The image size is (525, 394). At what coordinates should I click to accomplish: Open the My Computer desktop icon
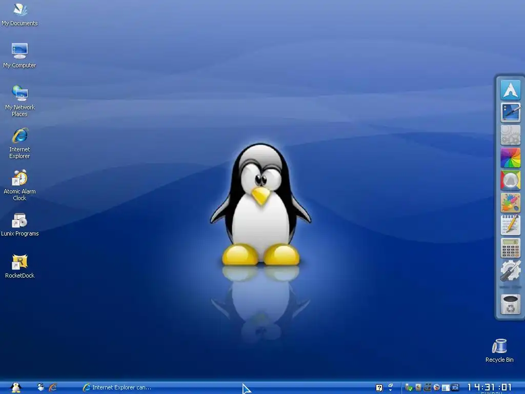[19, 55]
